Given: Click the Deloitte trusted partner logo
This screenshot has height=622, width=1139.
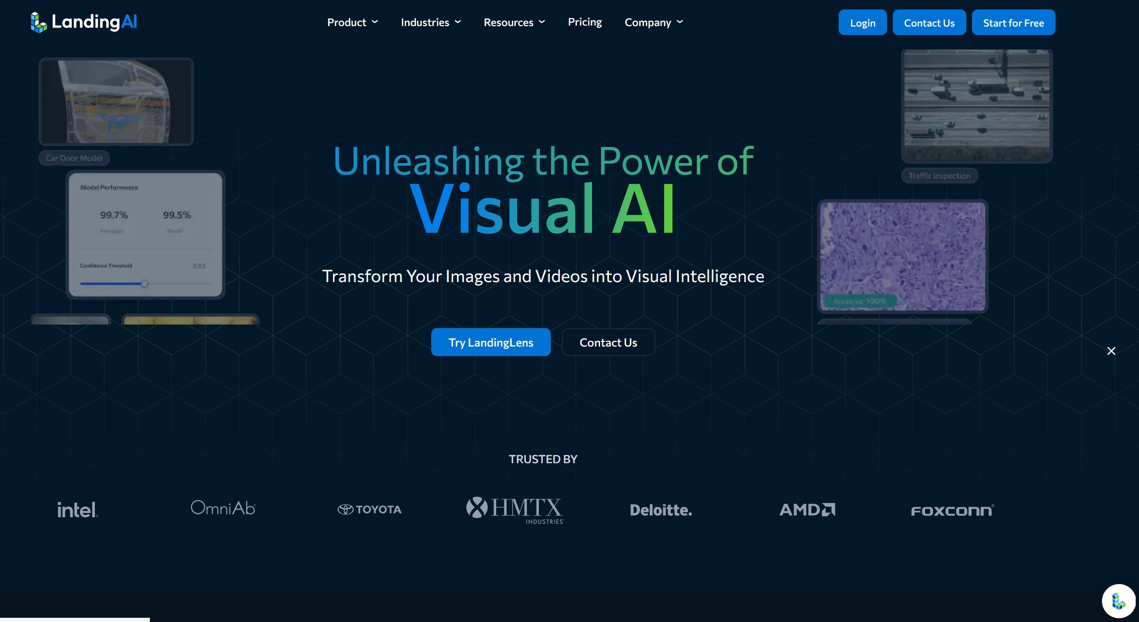Looking at the screenshot, I should point(661,509).
